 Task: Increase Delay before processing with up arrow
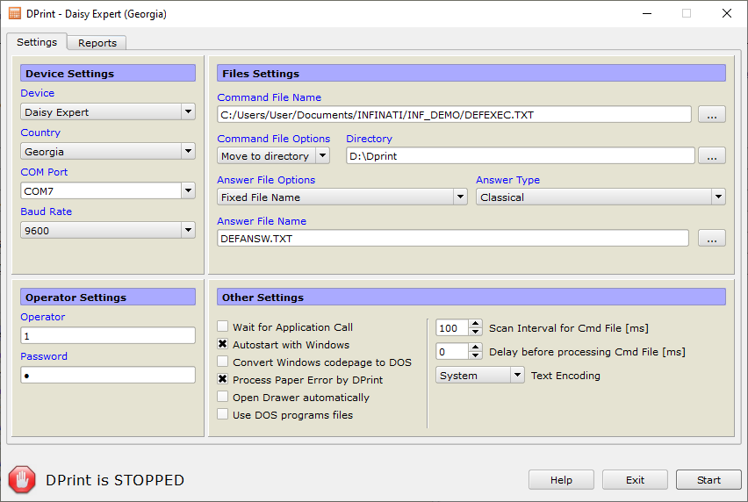point(475,348)
